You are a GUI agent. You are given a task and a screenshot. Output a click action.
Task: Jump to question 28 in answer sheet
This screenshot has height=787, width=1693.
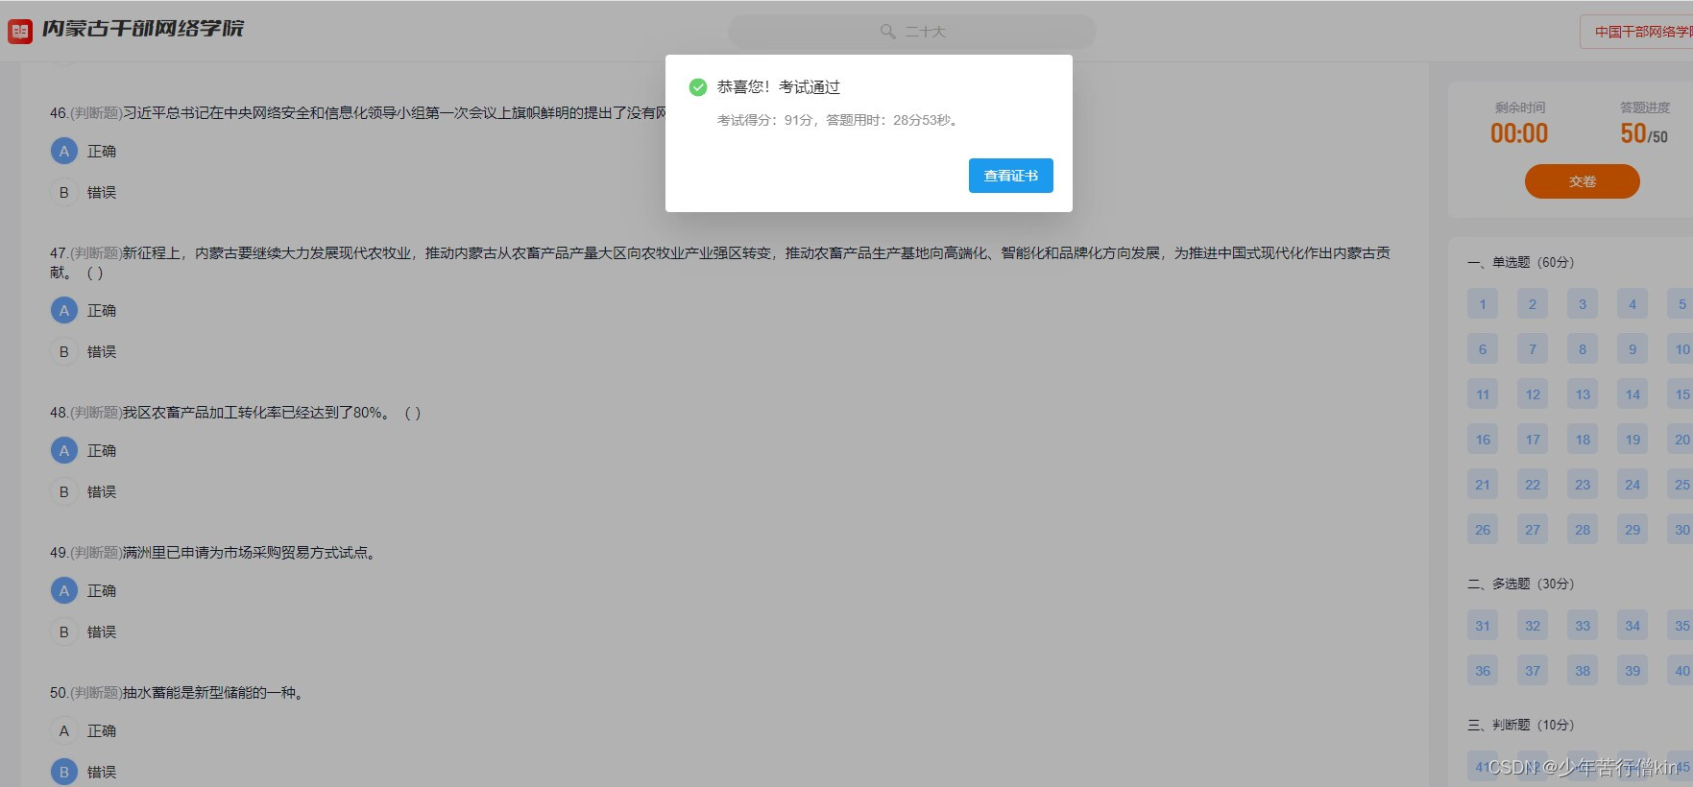click(1583, 530)
